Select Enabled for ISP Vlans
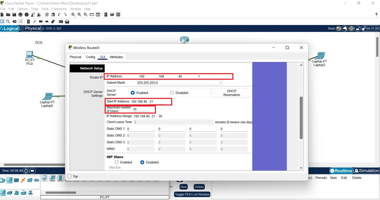 pyautogui.click(x=117, y=162)
